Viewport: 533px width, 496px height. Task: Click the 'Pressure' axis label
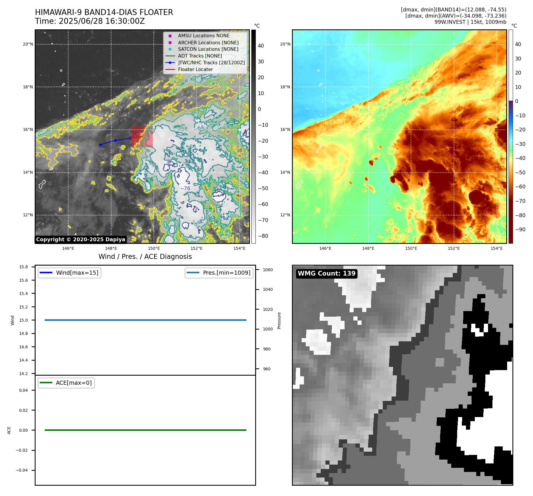point(279,320)
